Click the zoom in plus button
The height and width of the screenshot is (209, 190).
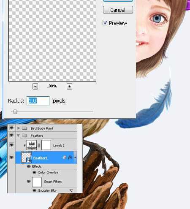[69, 86]
